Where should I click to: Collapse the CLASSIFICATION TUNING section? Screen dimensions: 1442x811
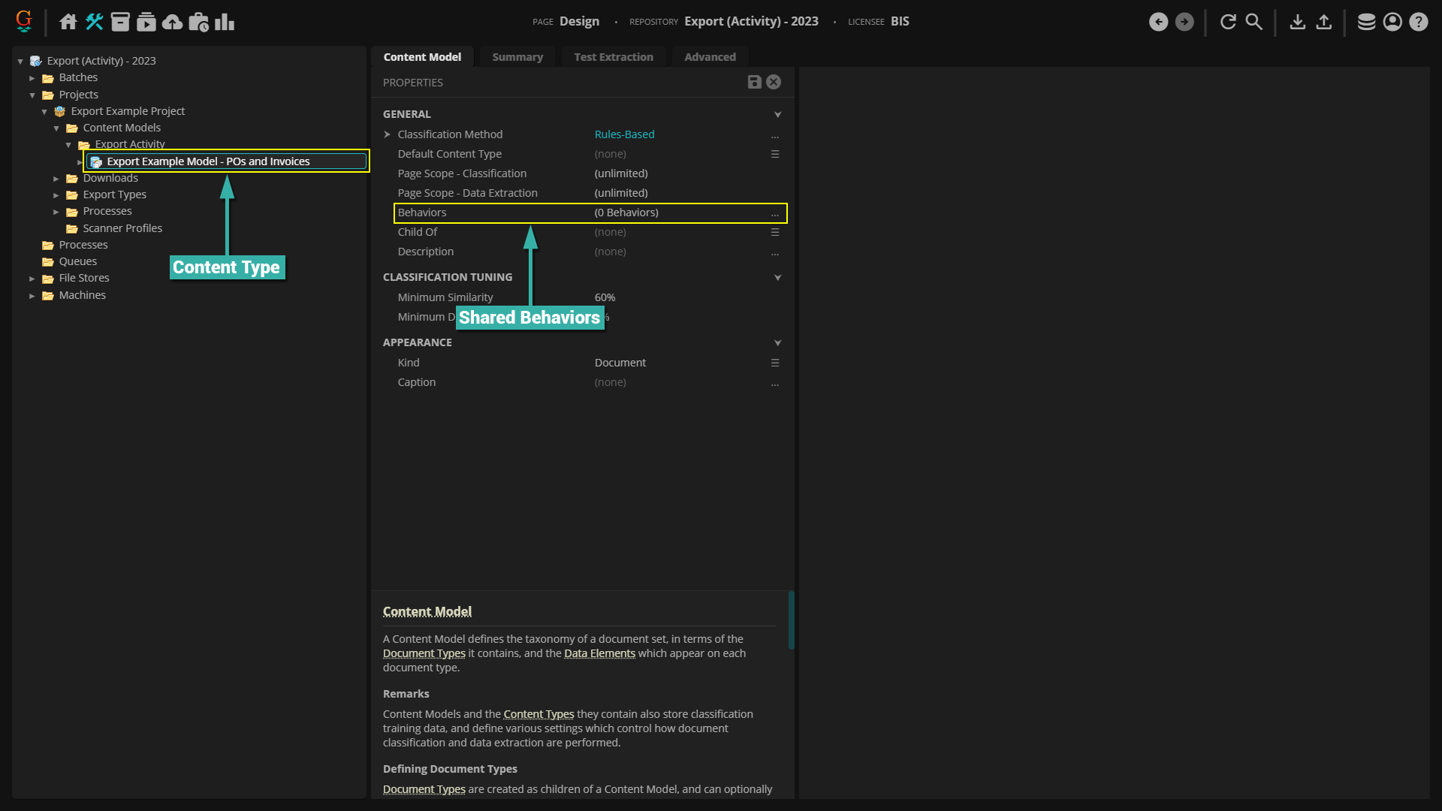click(x=777, y=278)
